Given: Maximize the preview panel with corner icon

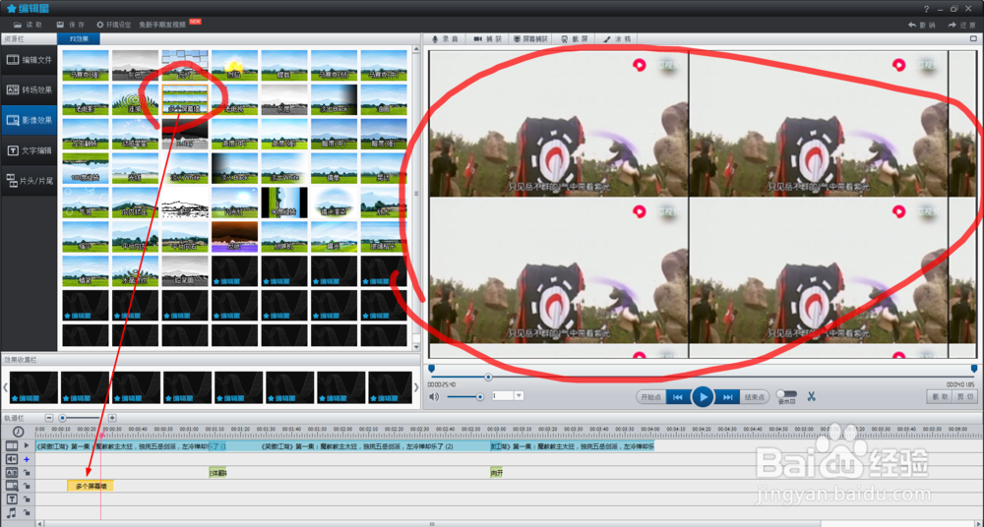Looking at the screenshot, I should (x=974, y=39).
